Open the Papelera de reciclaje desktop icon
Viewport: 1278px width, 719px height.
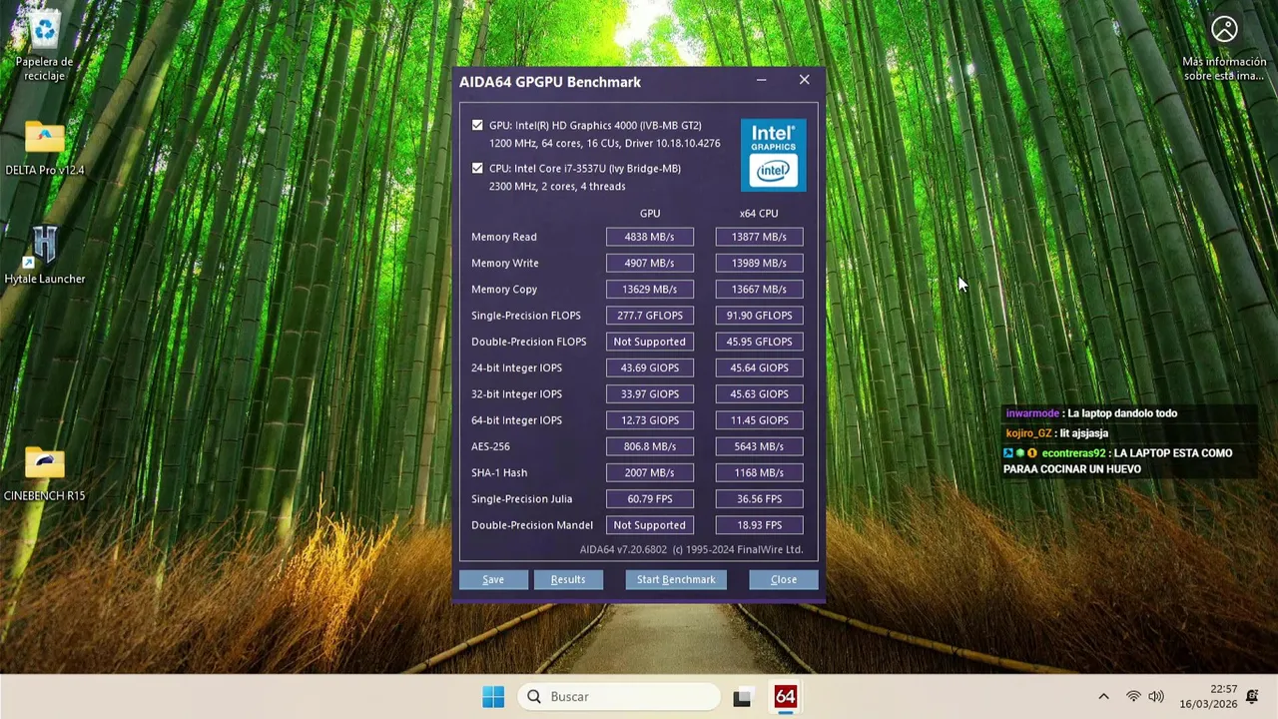(x=44, y=45)
